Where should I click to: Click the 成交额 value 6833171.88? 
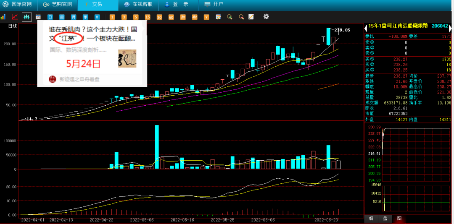[x=395, y=103]
